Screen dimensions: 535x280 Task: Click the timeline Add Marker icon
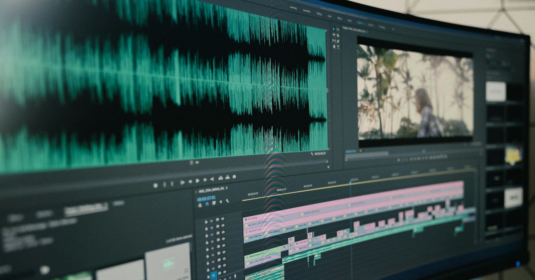[221, 202]
